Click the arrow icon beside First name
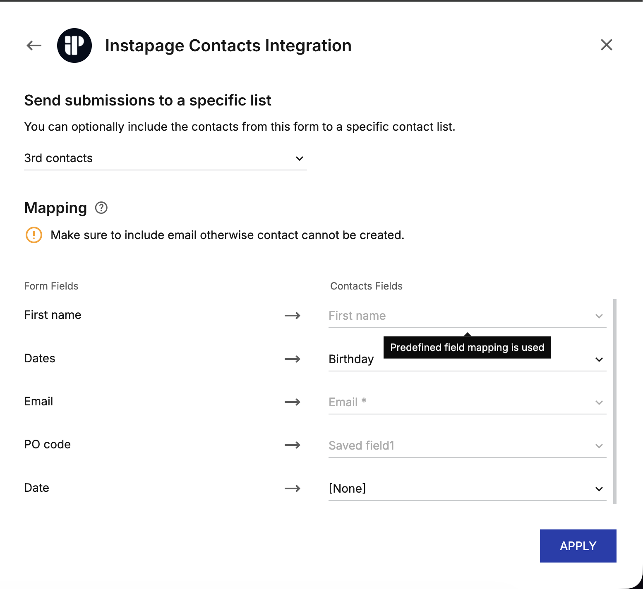643x589 pixels. point(293,316)
